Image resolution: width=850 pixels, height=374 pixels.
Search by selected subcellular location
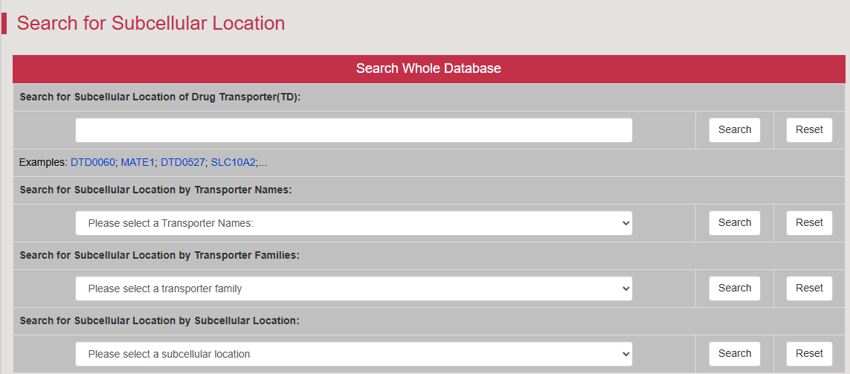(x=735, y=354)
